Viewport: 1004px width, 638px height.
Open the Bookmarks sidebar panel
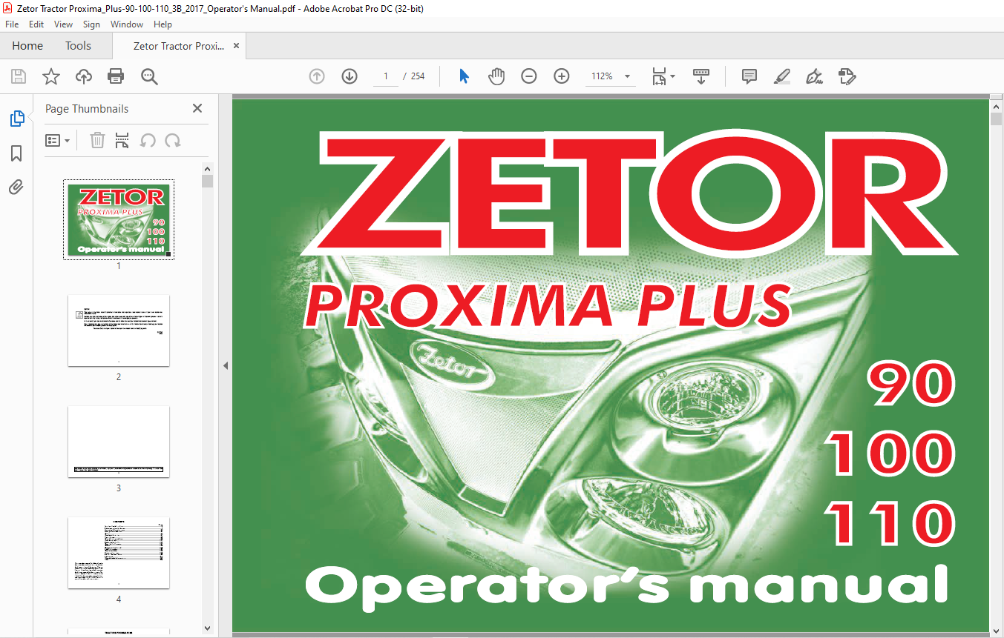tap(16, 153)
